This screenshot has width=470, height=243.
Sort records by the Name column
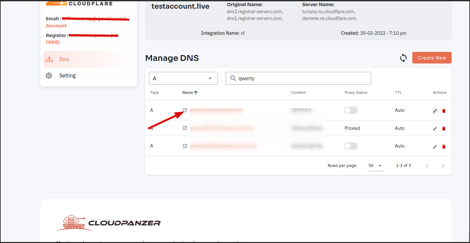point(190,92)
